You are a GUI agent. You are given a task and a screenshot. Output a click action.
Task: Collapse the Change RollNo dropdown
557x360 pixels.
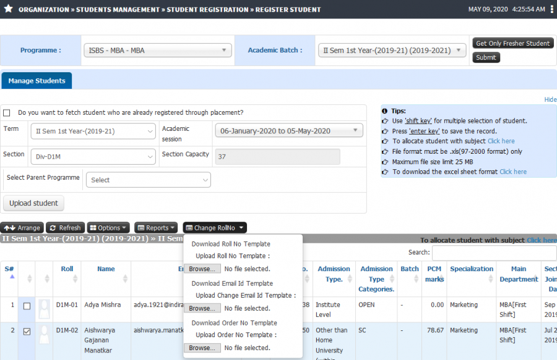215,228
